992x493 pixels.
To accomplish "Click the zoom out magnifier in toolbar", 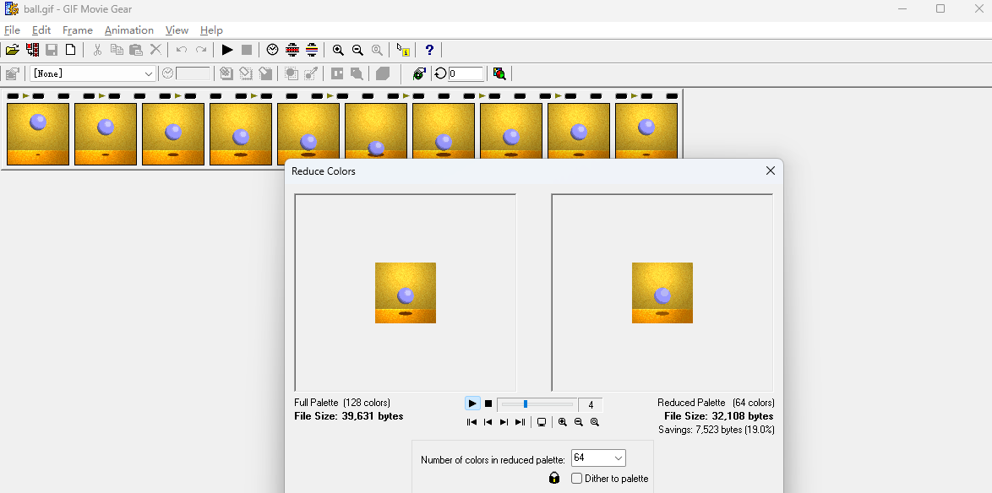I will (357, 50).
